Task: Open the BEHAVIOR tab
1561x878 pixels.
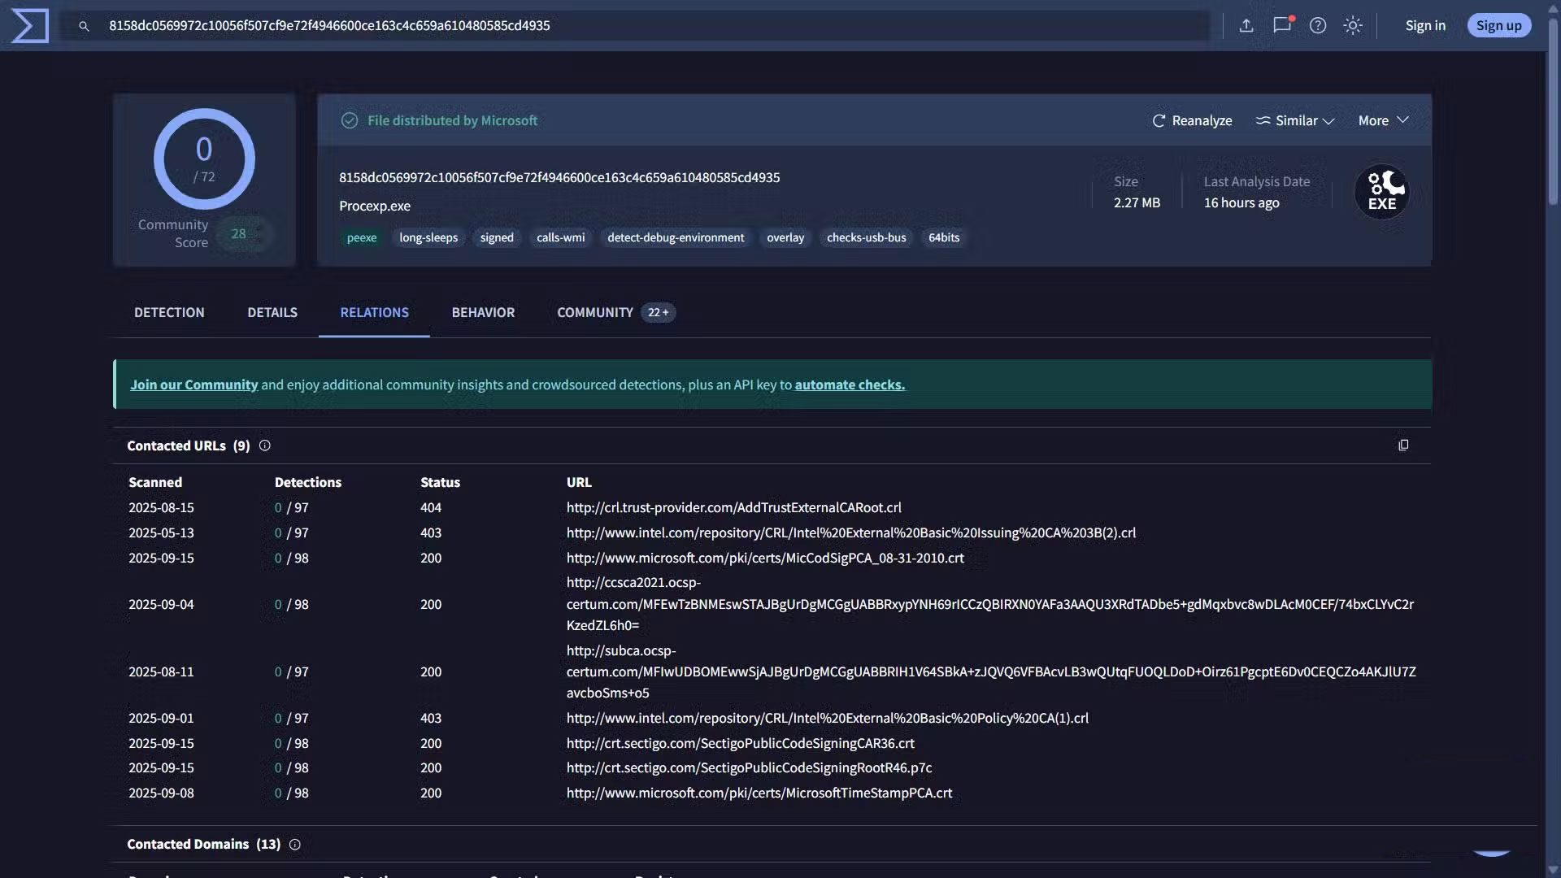Action: (x=483, y=313)
